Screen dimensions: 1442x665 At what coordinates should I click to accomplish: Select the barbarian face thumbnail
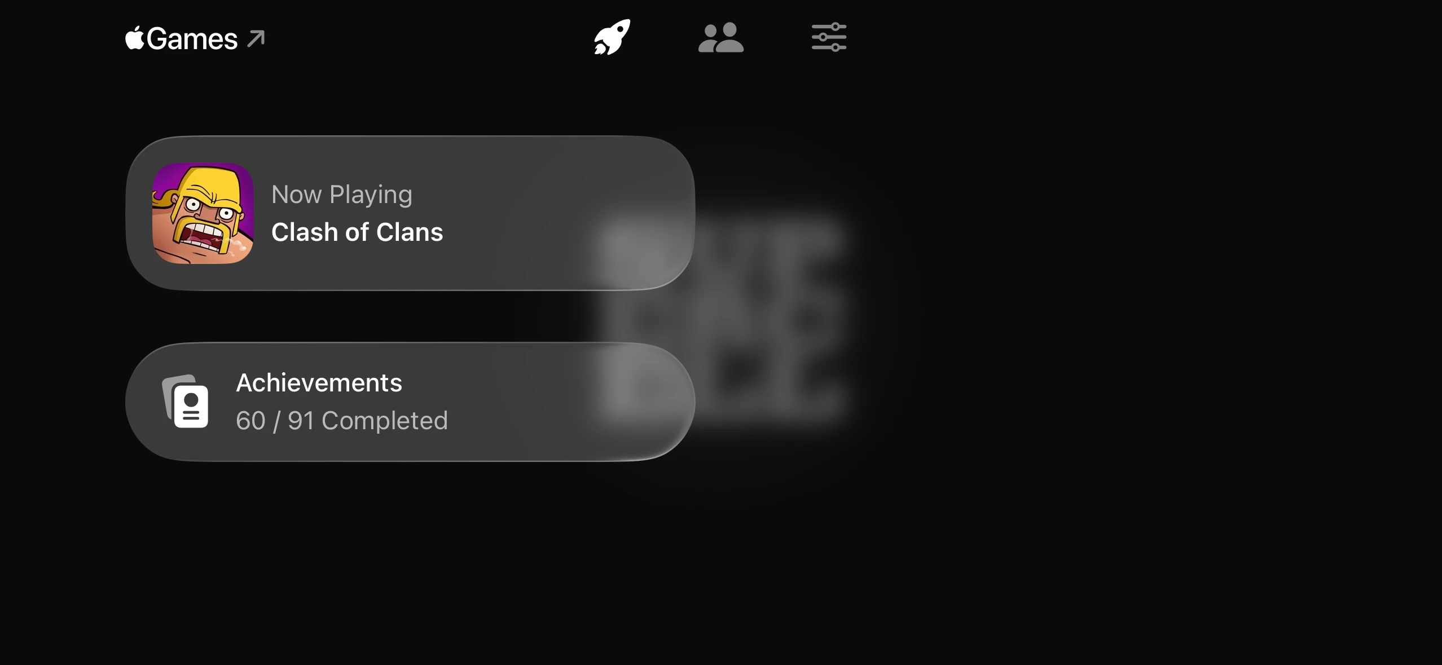203,213
